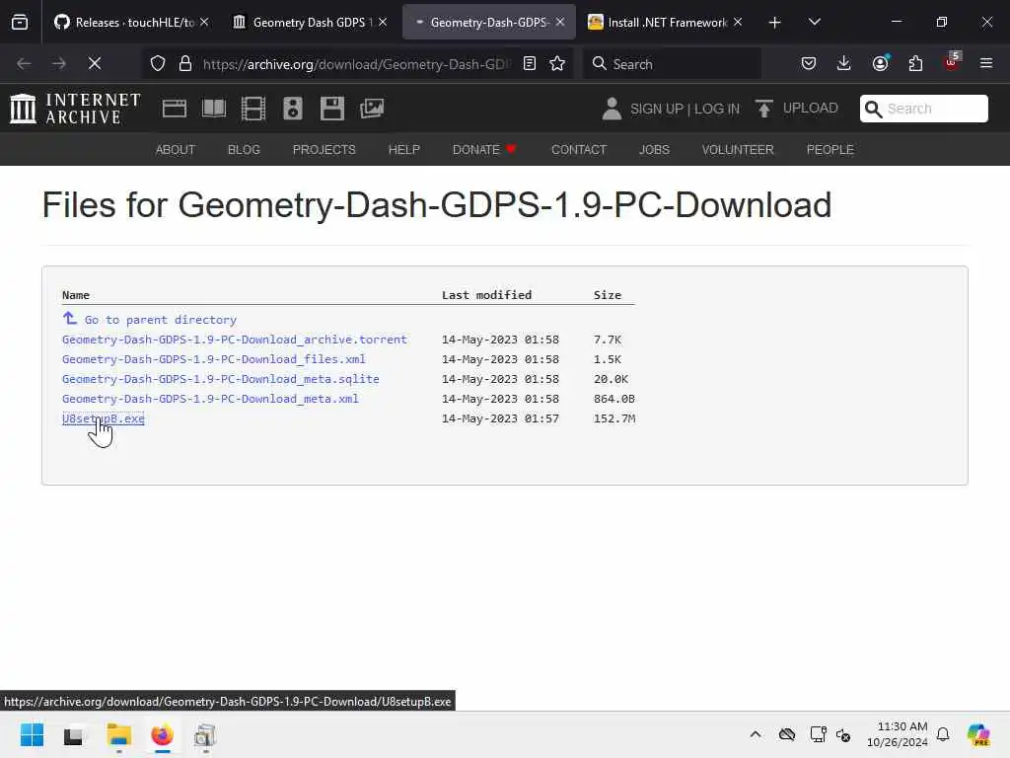This screenshot has height=758, width=1010.
Task: Open the Firefox View icon in tab bar
Action: (20, 23)
